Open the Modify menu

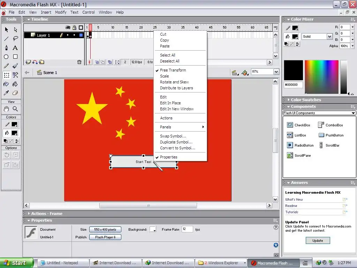[x=61, y=12]
